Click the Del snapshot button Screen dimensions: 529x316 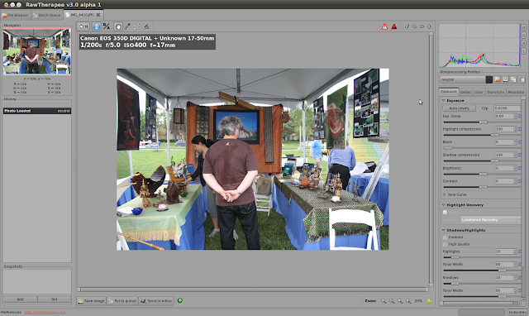[55, 299]
